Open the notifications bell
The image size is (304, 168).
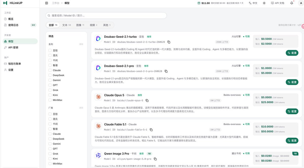292,3
